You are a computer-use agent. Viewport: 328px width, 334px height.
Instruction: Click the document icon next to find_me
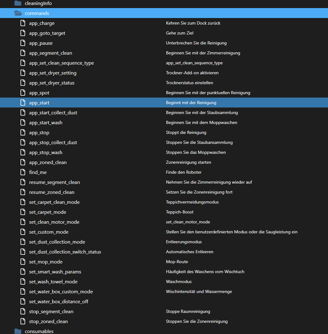click(23, 172)
